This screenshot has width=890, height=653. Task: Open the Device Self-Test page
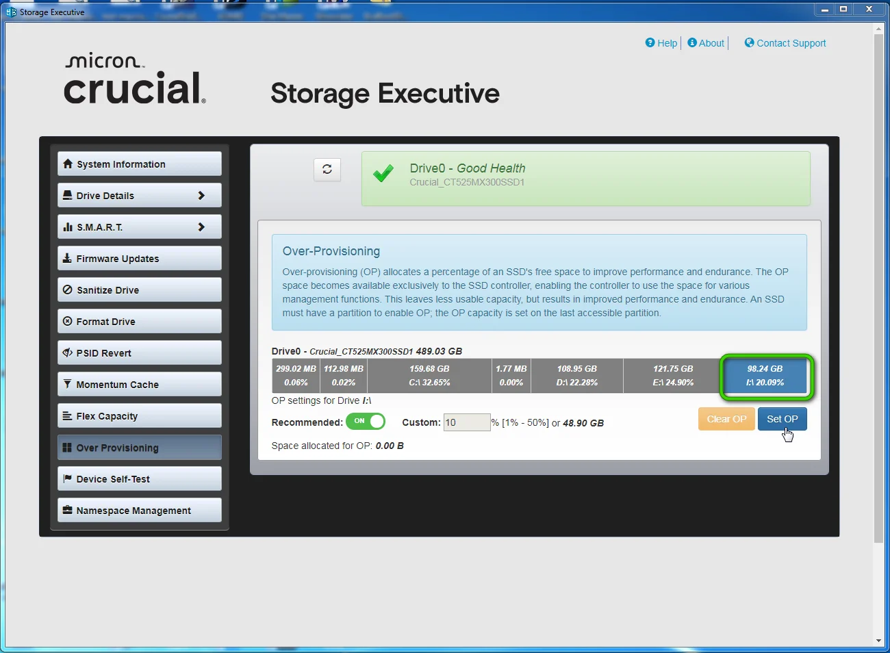pyautogui.click(x=140, y=479)
